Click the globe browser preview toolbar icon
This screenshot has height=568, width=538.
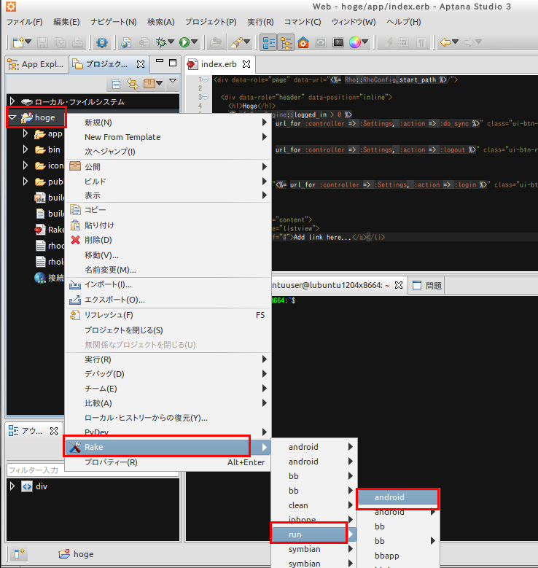[x=126, y=42]
